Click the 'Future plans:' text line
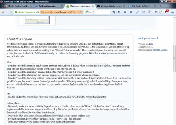Viewport: 176px width, 125px height. [x=13, y=103]
